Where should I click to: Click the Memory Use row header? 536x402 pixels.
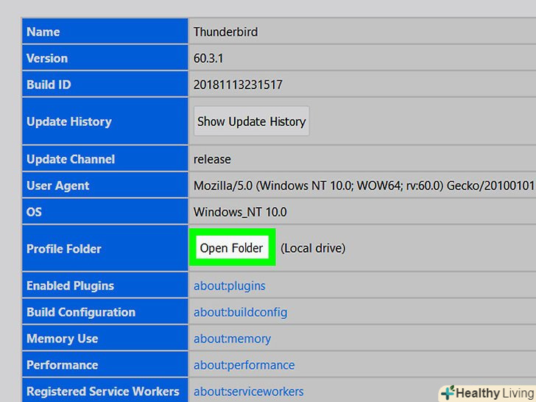click(x=105, y=338)
